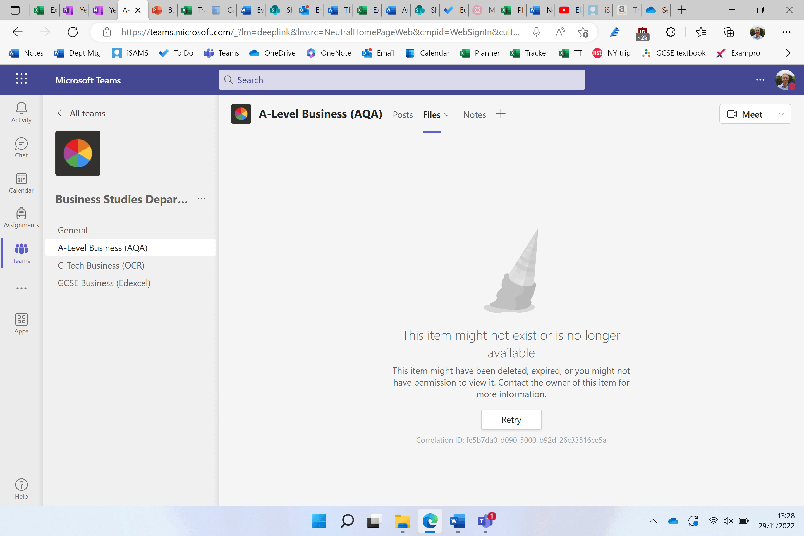804x536 pixels.
Task: Add a tab with the plus icon
Action: click(x=501, y=114)
